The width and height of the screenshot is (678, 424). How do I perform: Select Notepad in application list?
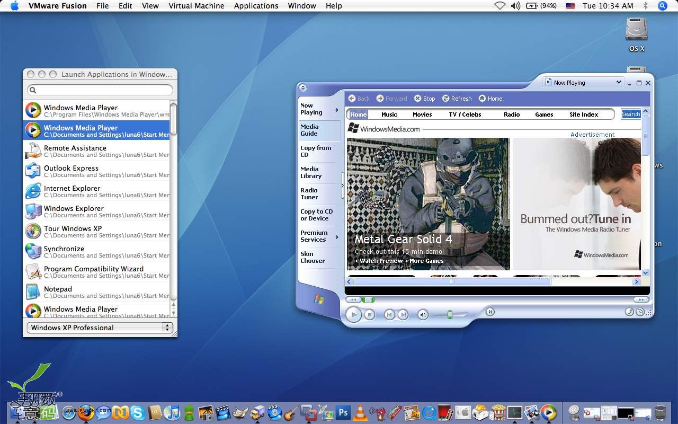tap(97, 292)
